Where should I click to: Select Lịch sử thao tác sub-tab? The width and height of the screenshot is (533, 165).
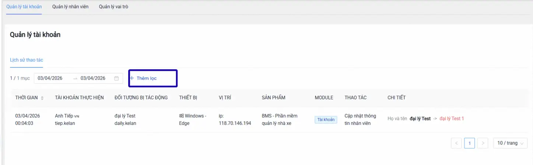tap(27, 60)
